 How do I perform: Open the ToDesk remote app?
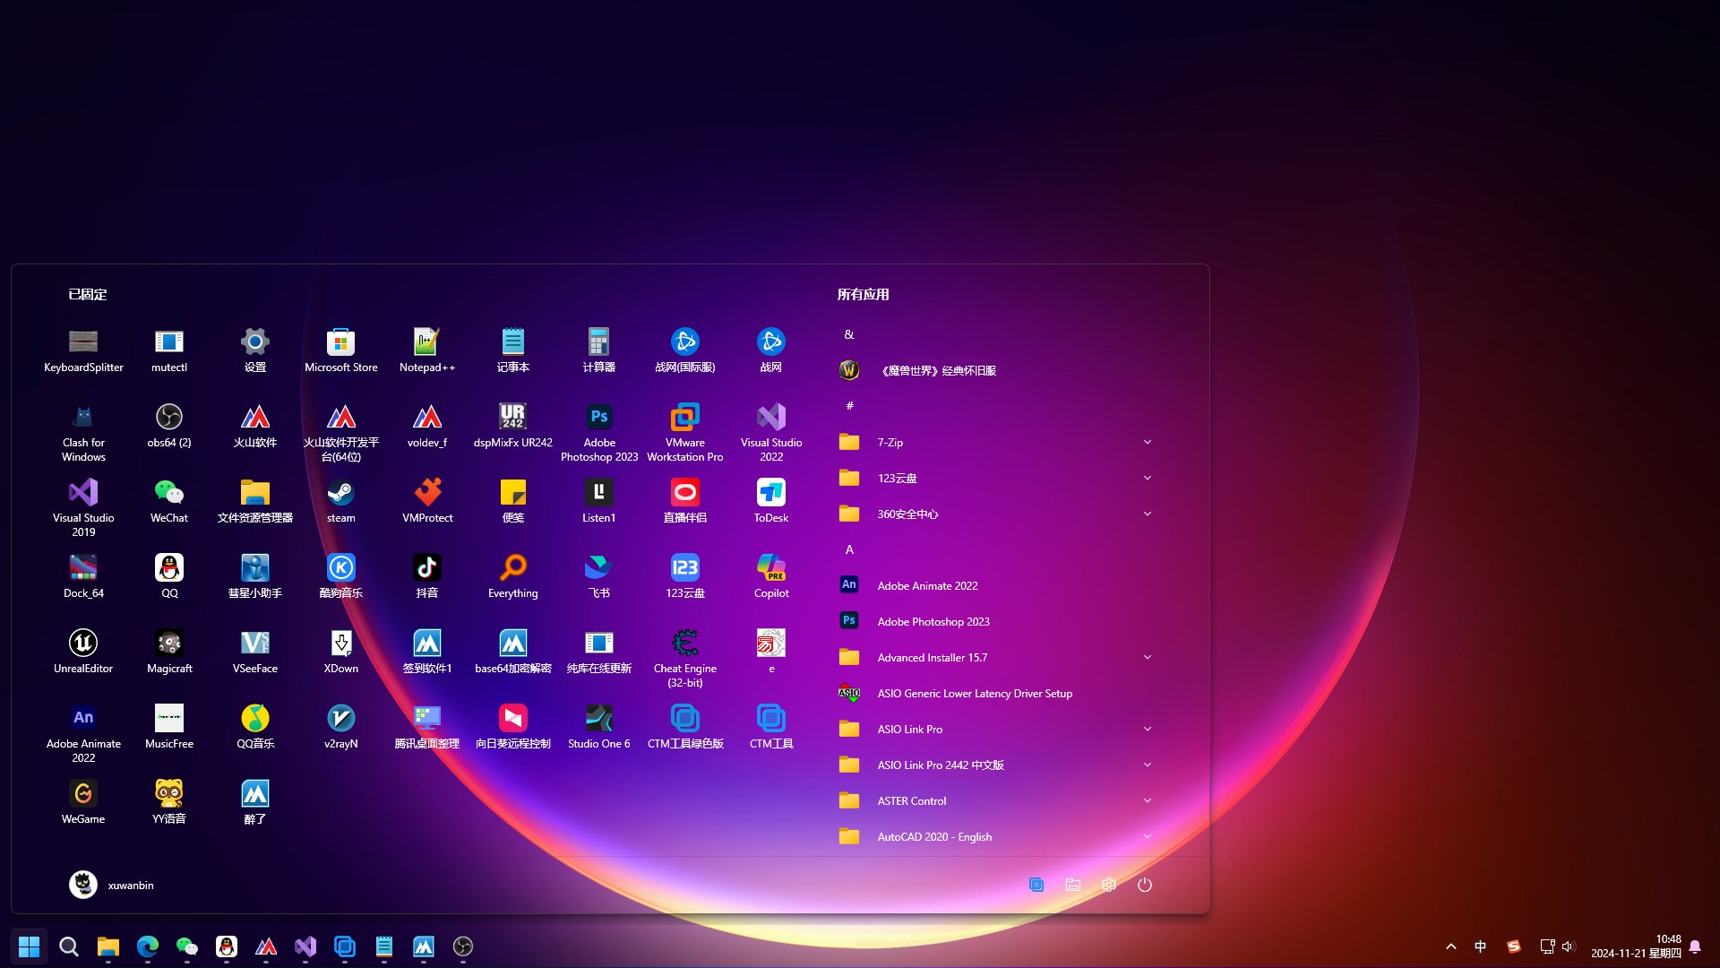(770, 493)
